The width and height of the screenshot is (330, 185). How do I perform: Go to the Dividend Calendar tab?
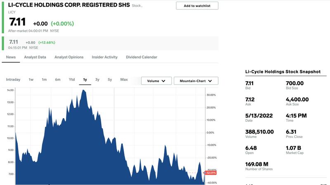(x=141, y=57)
